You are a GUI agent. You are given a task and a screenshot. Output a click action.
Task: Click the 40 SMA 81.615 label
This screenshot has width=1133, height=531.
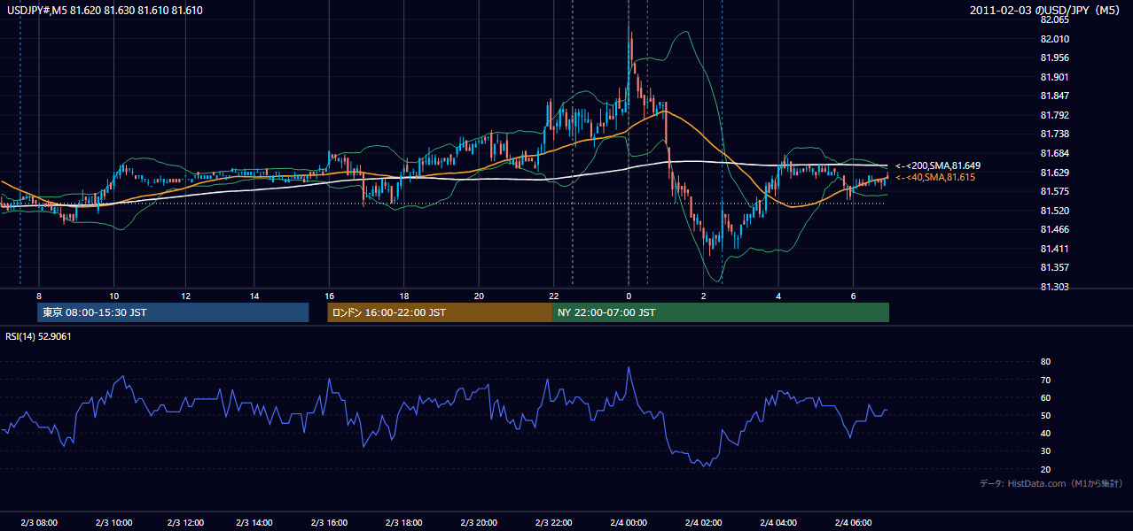pyautogui.click(x=935, y=178)
